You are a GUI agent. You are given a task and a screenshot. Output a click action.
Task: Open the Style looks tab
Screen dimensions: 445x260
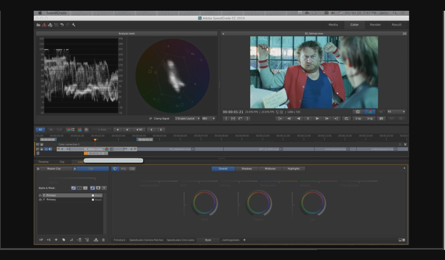pyautogui.click(x=208, y=240)
